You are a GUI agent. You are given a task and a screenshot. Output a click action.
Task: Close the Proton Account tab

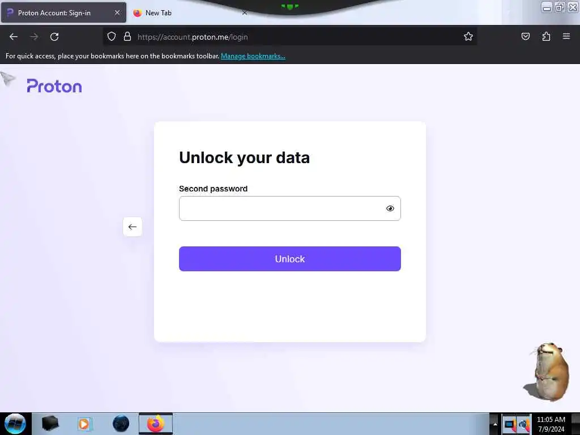coord(117,12)
